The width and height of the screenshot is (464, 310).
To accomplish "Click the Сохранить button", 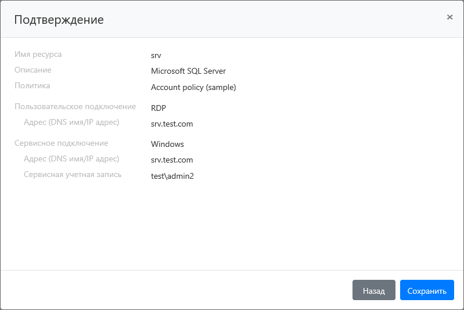I will (427, 290).
